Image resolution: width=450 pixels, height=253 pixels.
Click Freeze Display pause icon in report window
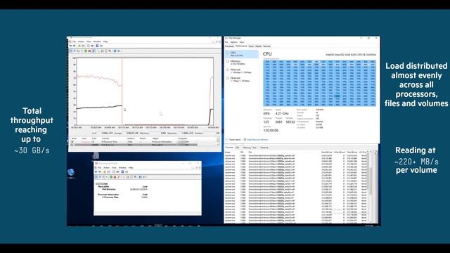click(141, 177)
